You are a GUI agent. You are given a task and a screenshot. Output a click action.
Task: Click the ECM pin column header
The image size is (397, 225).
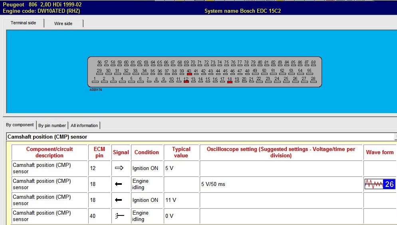(99, 152)
